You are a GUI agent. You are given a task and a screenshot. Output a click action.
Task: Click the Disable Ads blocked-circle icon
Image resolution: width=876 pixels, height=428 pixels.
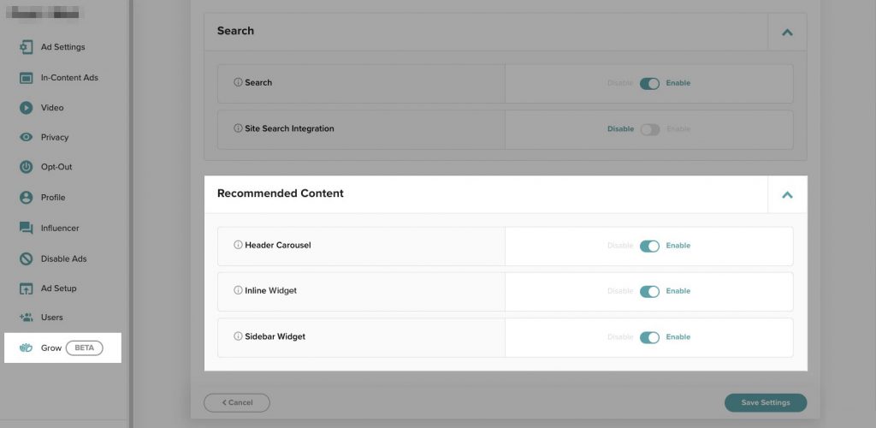coord(26,259)
